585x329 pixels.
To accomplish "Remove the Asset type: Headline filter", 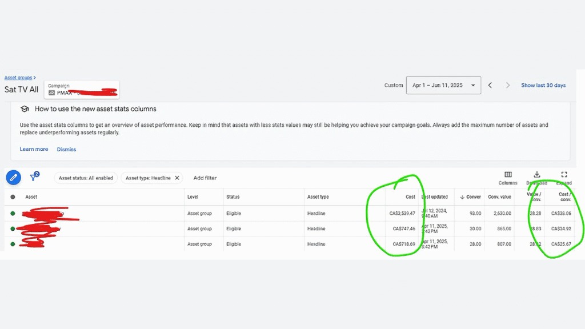I will (177, 178).
